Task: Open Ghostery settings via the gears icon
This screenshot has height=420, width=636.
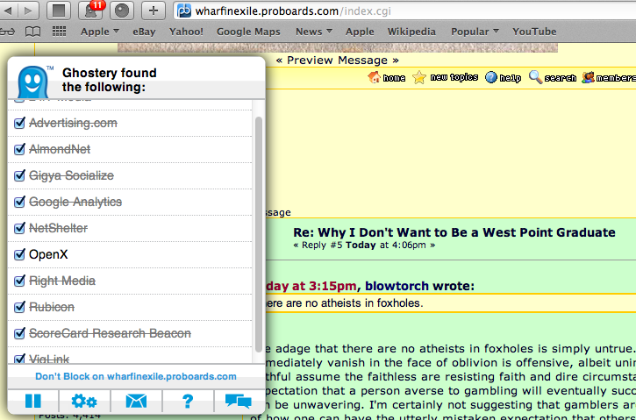Action: (84, 402)
